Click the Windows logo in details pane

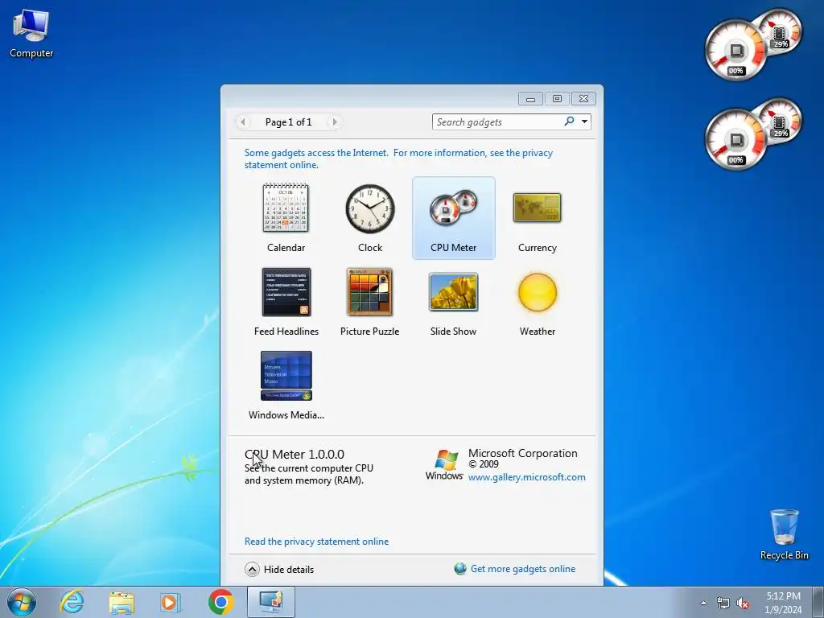(x=444, y=464)
